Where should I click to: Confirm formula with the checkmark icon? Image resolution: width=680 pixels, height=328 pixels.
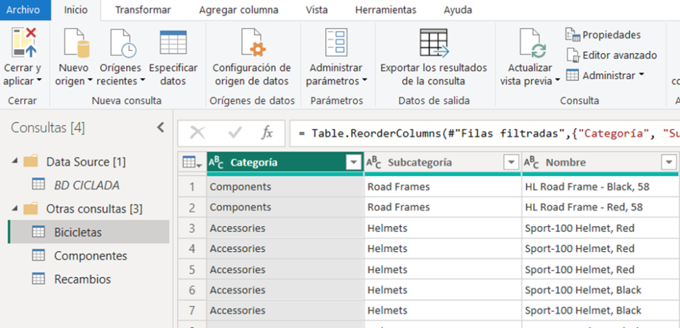pos(234,133)
